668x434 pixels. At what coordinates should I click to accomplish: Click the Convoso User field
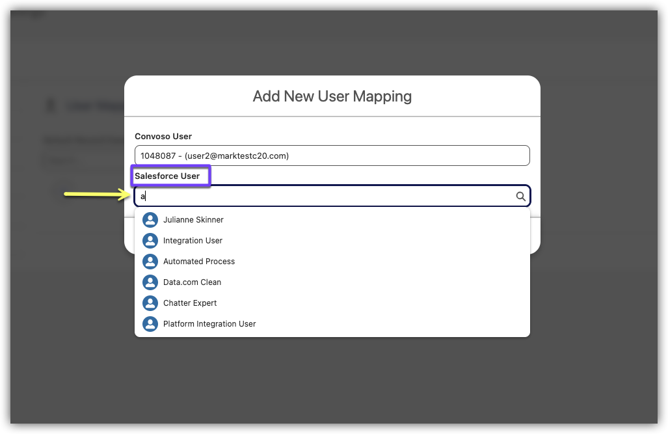coord(332,156)
